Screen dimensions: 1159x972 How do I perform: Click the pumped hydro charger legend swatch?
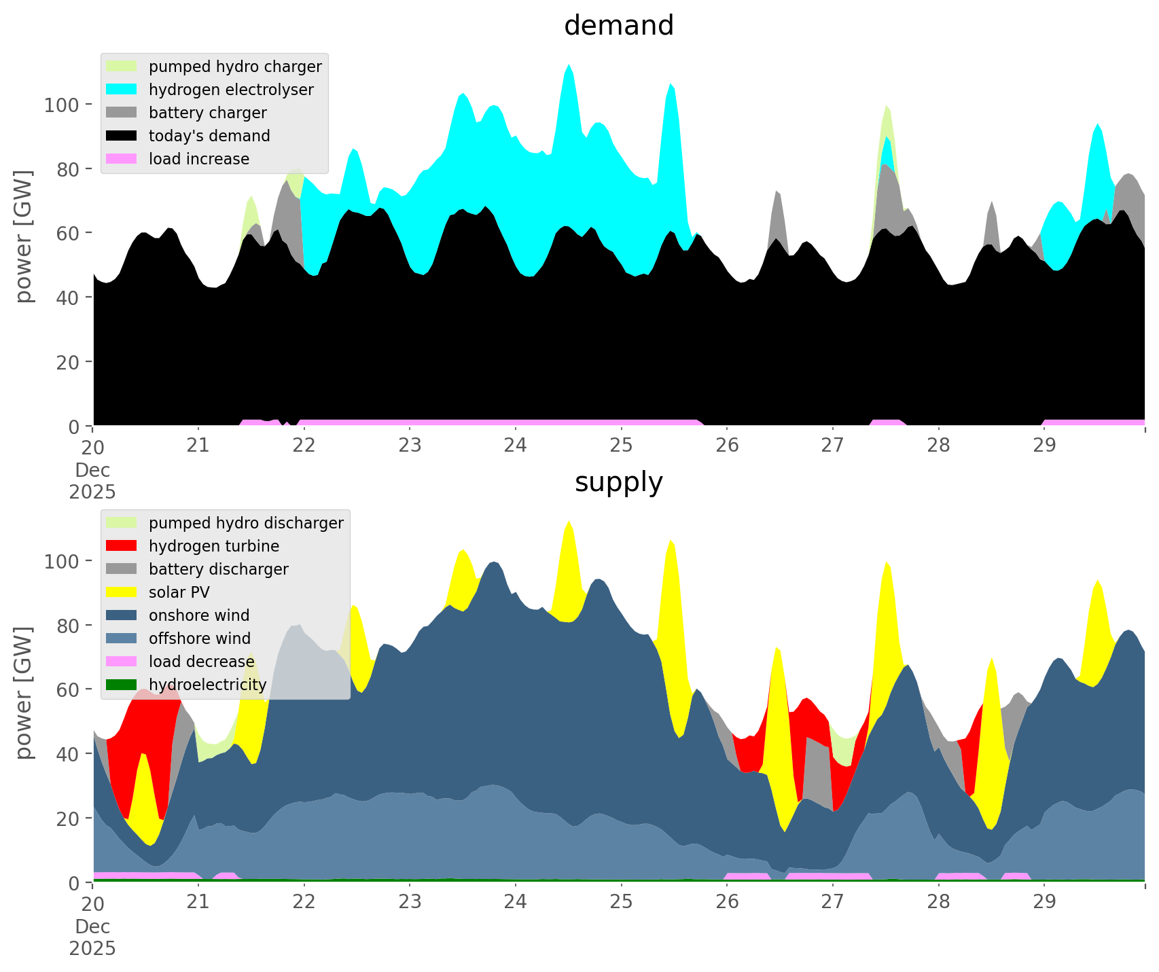122,67
